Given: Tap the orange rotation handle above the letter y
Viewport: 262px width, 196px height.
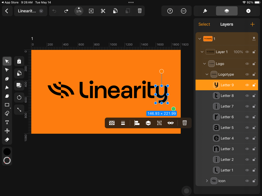Looking at the screenshot, I should click(161, 71).
